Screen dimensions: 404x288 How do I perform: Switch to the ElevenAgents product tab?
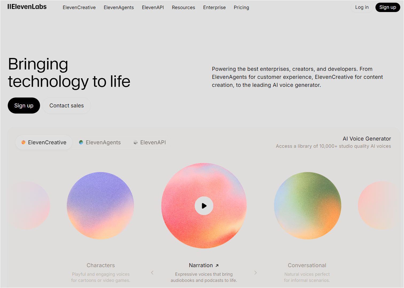click(x=100, y=142)
